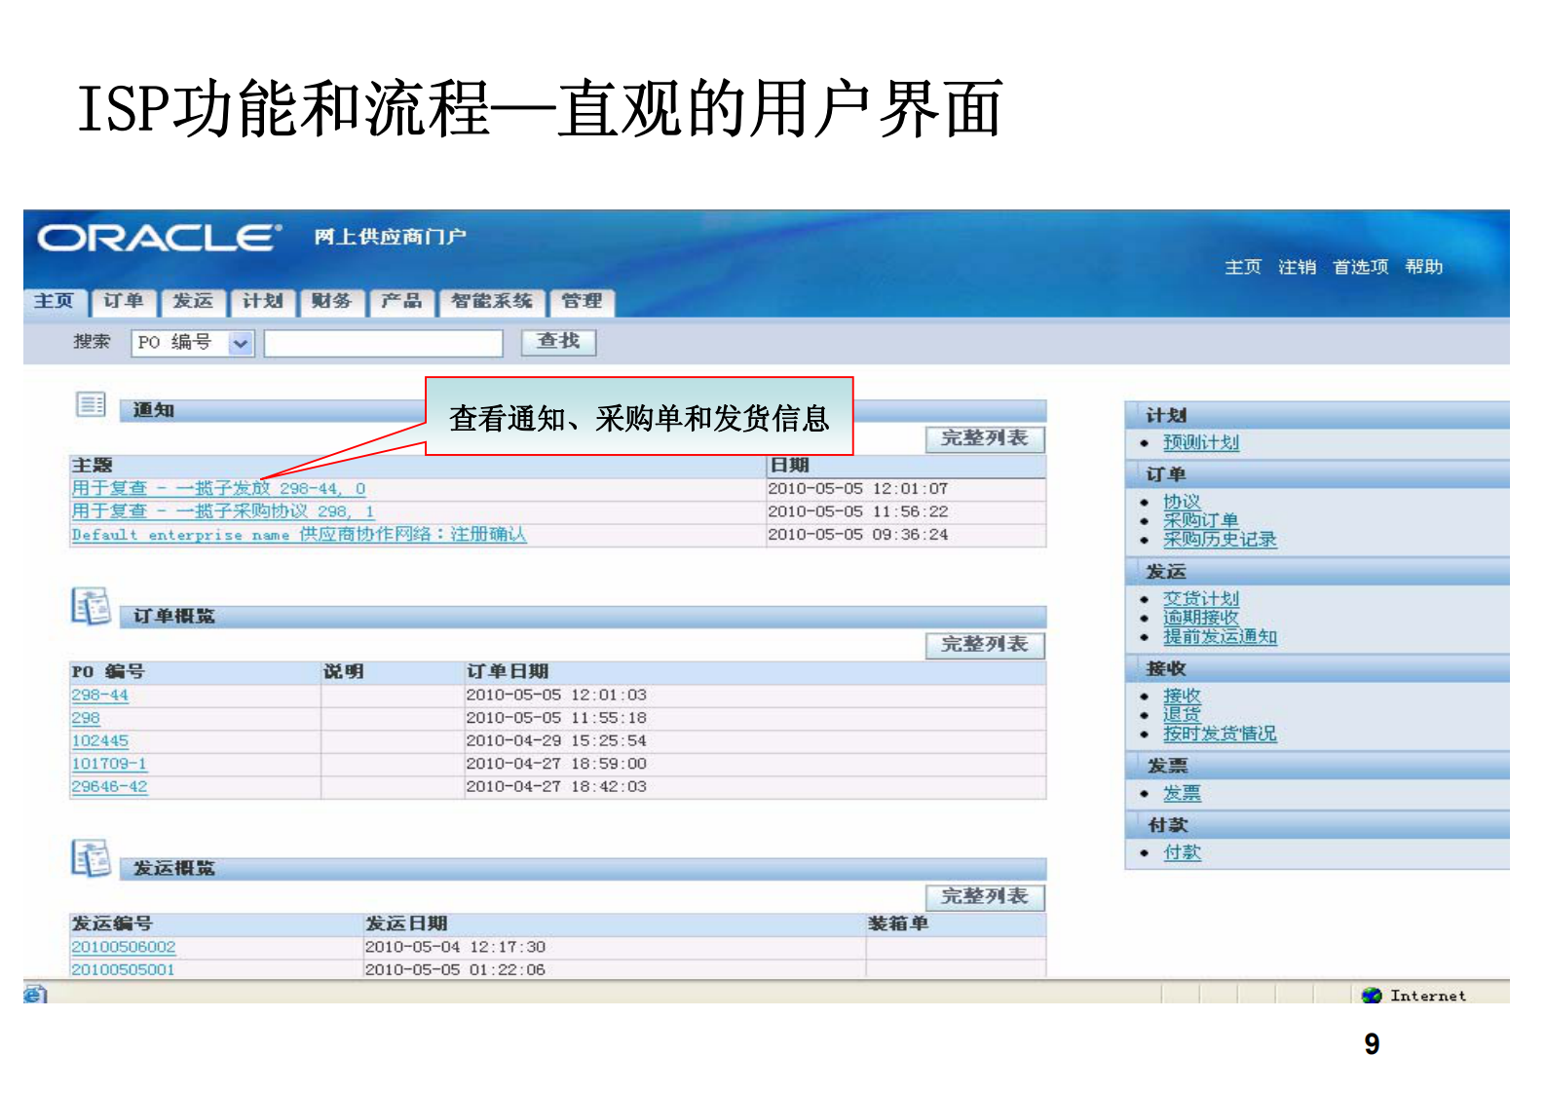The width and height of the screenshot is (1546, 1093).
Task: Open Default enterprise name 注册确认 notification
Action: (x=298, y=535)
